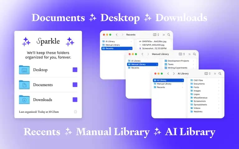Image resolution: width=239 pixels, height=149 pixels.
Task: Expand the Miscellaneous folder chevron
Action: click(219, 98)
